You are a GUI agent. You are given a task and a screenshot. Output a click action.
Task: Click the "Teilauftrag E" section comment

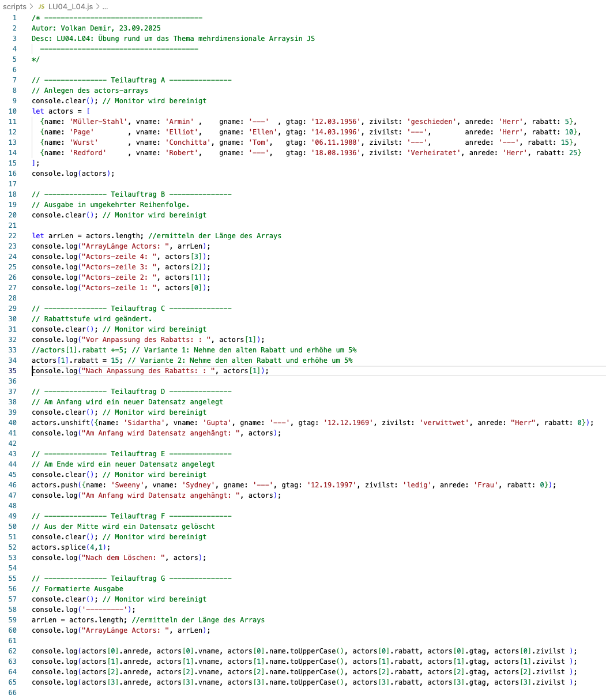click(131, 454)
